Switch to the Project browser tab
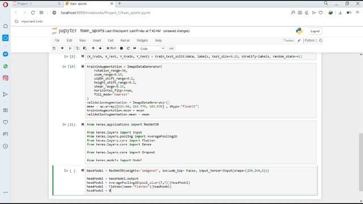The height and width of the screenshot is (204, 363). tap(36, 4)
